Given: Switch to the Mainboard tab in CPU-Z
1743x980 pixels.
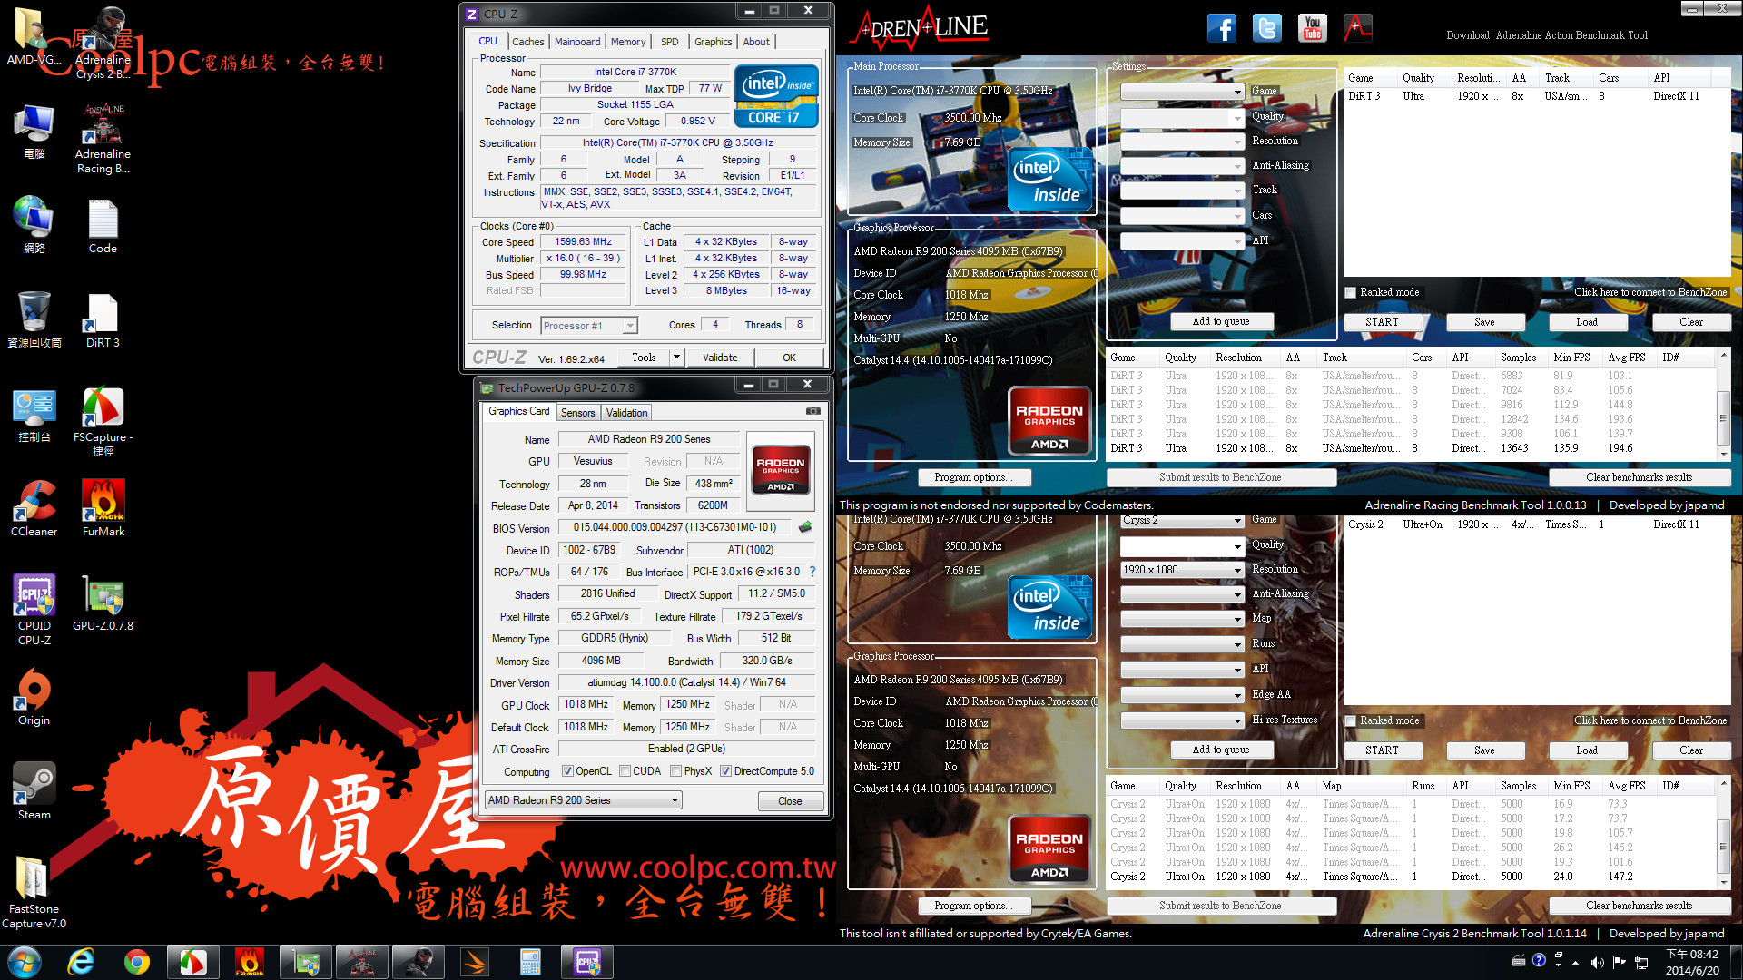Looking at the screenshot, I should 577,42.
